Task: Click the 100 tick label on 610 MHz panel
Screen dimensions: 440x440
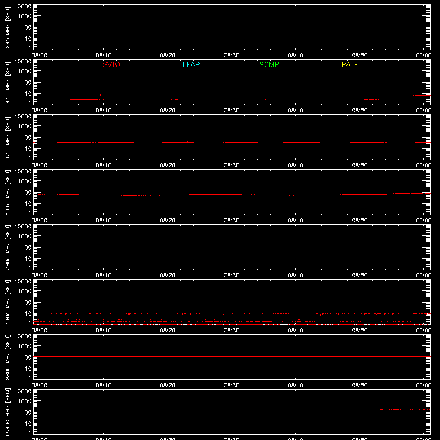Action: click(26, 137)
